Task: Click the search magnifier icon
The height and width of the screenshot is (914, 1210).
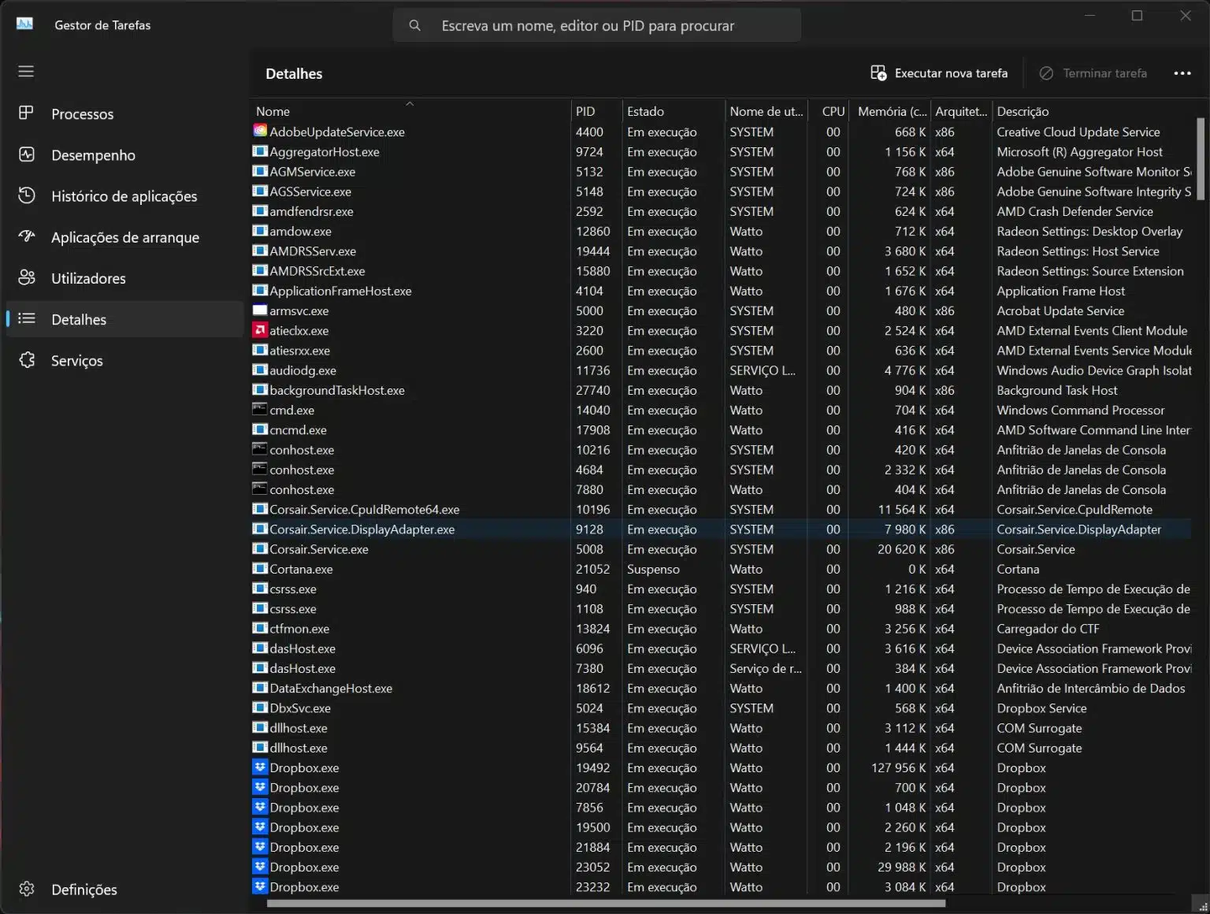Action: click(414, 25)
